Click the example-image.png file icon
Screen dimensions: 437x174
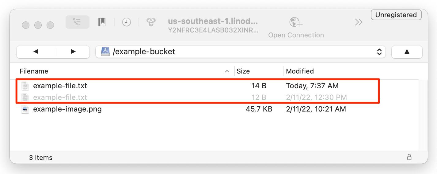25,109
